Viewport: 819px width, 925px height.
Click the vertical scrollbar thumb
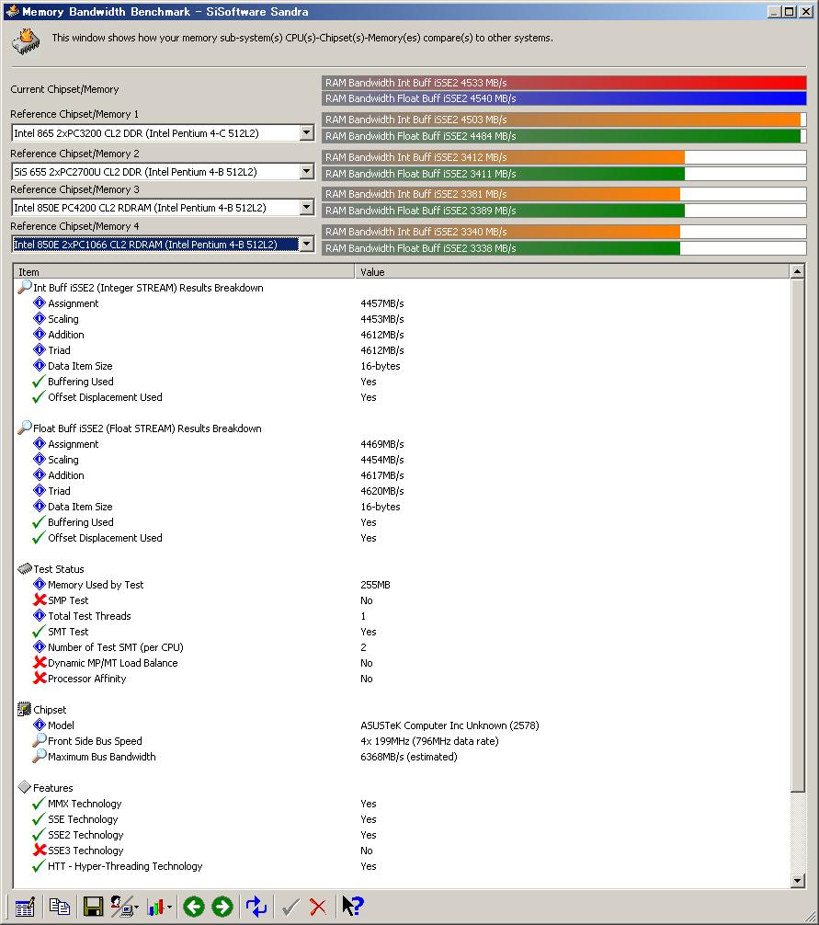[797, 535]
